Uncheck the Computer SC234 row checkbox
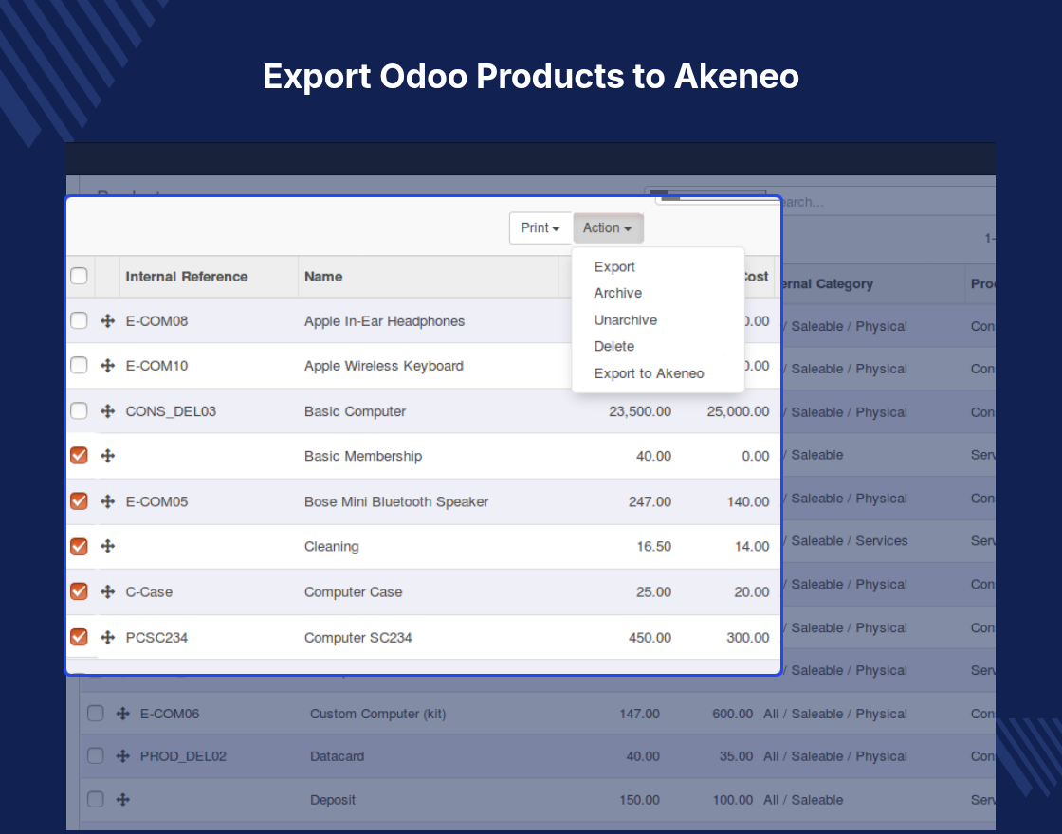 [80, 636]
